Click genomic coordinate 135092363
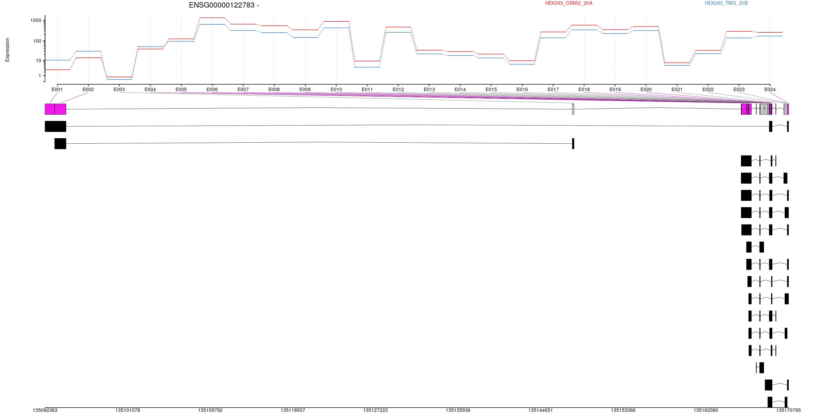This screenshot has height=416, width=826. [45, 410]
